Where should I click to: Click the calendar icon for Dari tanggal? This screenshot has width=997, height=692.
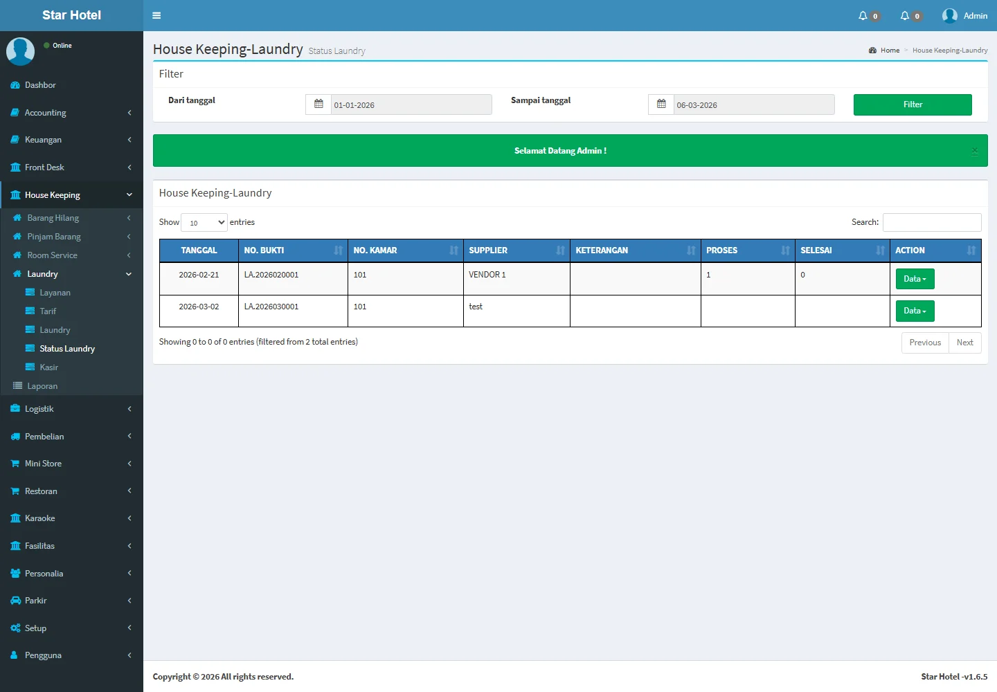[318, 104]
